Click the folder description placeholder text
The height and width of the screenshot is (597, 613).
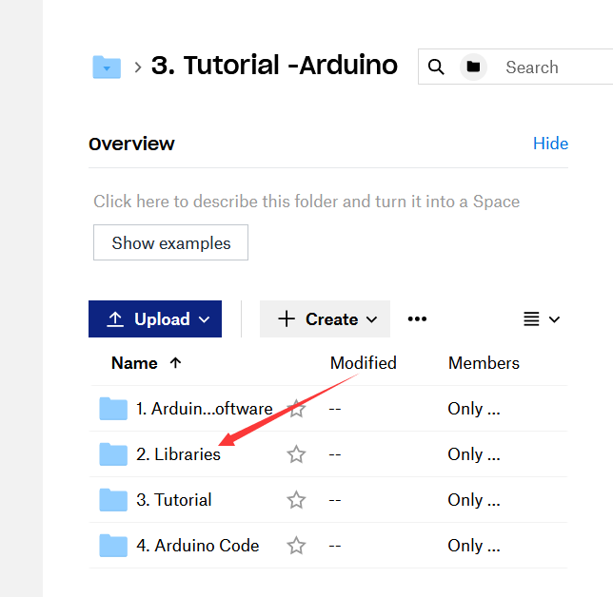306,202
